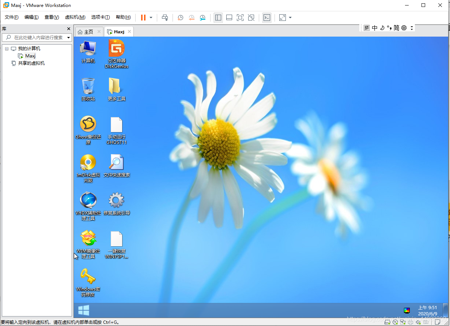Screen dimensions: 450x326
Task: Toggle the thumbnail bar view
Action: 229,18
